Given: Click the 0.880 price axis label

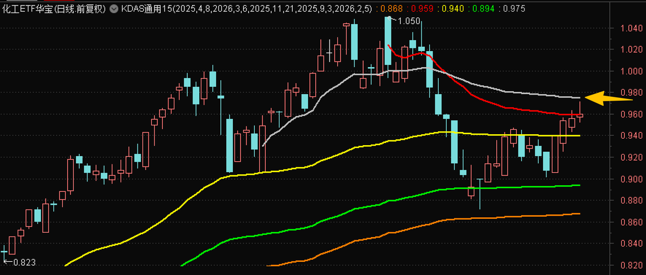Looking at the screenshot, I should click(x=632, y=201).
